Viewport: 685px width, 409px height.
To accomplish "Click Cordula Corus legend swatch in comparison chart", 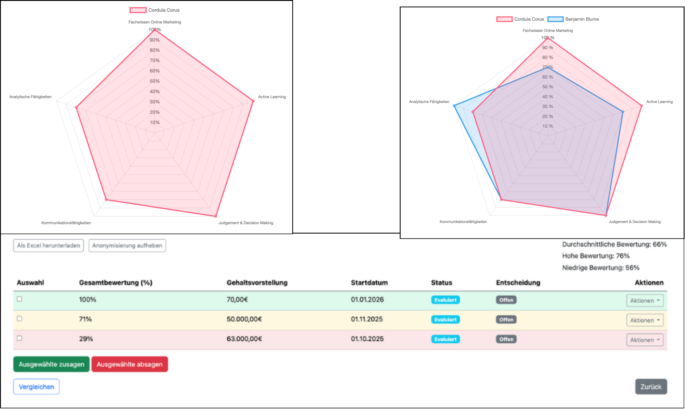I will tap(504, 19).
